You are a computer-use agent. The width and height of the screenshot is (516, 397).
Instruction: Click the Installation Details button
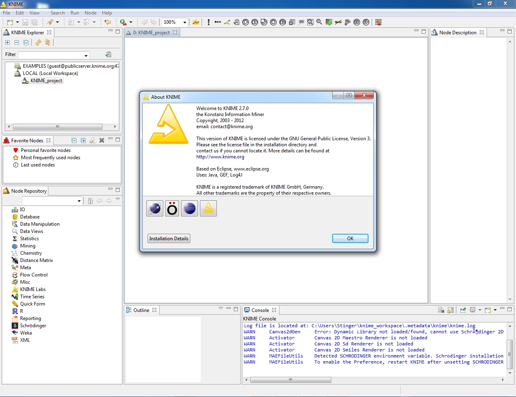(169, 239)
